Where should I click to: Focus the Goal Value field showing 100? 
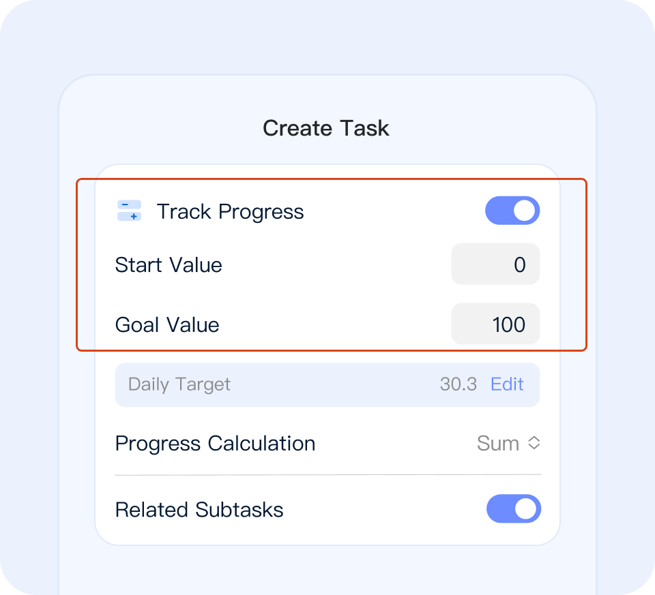[x=495, y=324]
